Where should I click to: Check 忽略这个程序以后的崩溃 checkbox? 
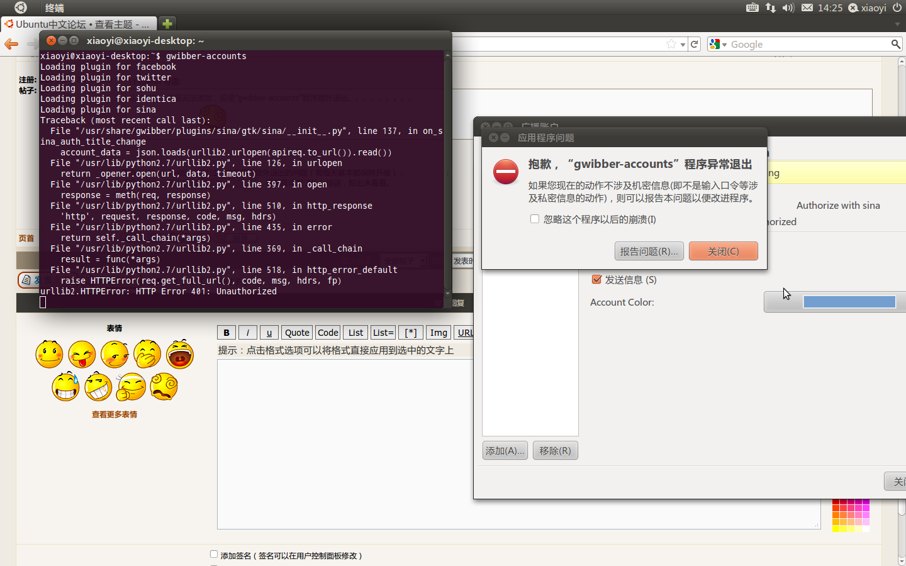535,219
